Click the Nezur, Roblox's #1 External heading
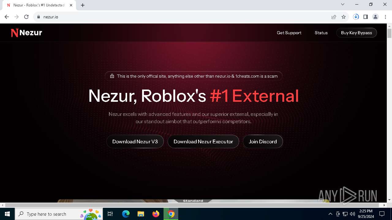 pyautogui.click(x=194, y=96)
